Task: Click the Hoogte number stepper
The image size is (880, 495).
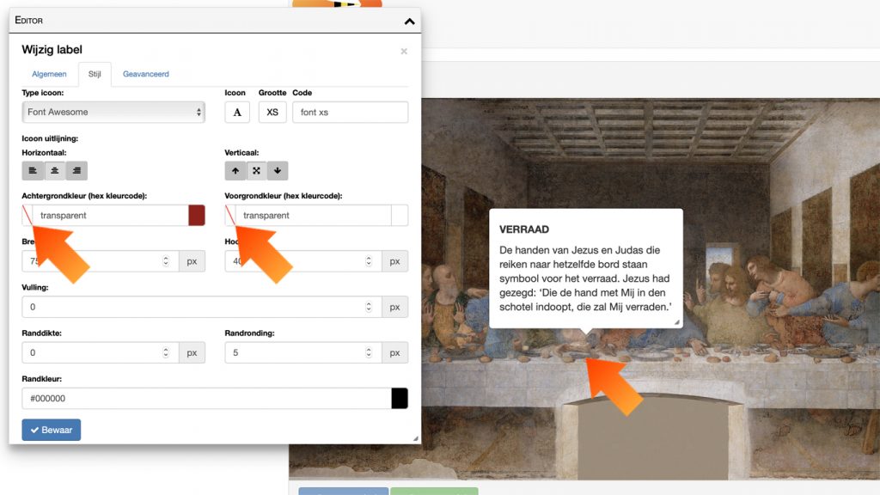Action: (x=369, y=261)
